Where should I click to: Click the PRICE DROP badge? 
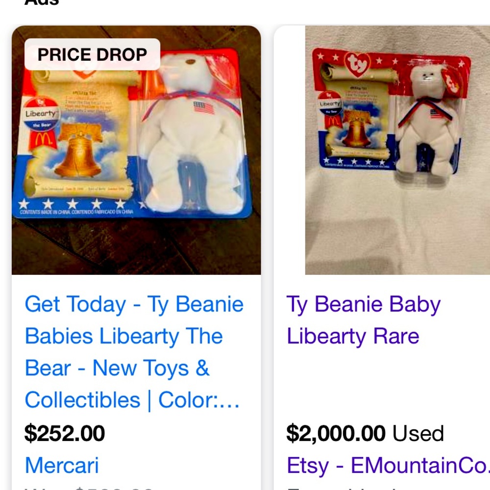pyautogui.click(x=92, y=54)
